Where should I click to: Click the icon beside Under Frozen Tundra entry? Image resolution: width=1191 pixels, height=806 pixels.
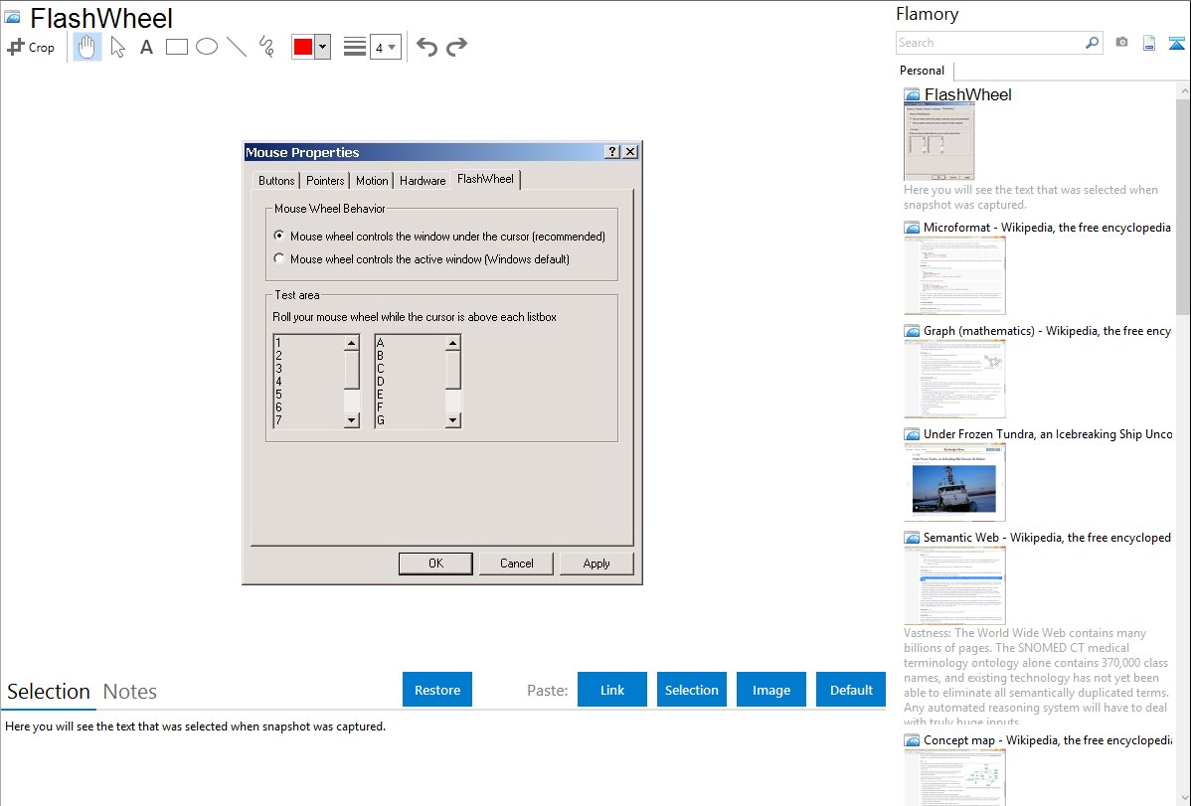[x=912, y=434]
